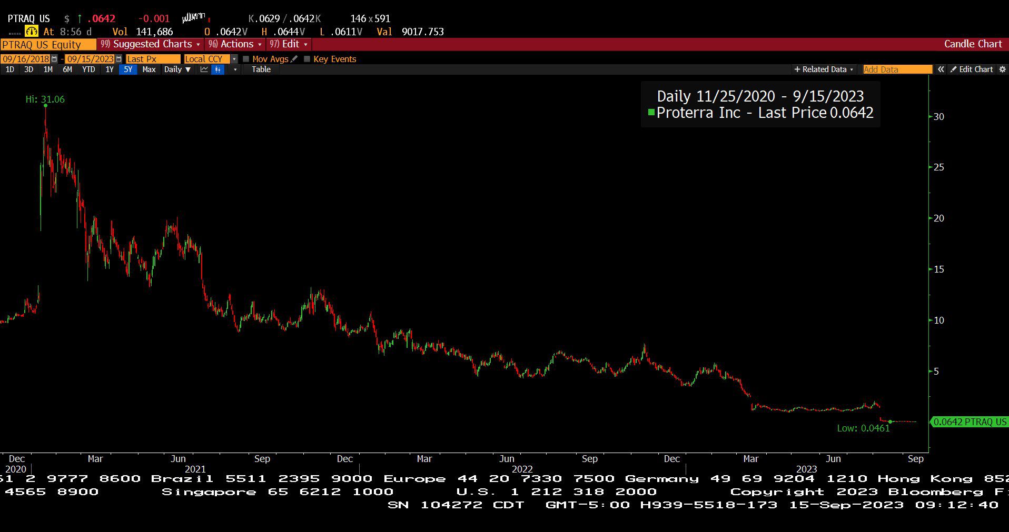
Task: Click the Hi: 31.06 price marker
Action: [45, 99]
